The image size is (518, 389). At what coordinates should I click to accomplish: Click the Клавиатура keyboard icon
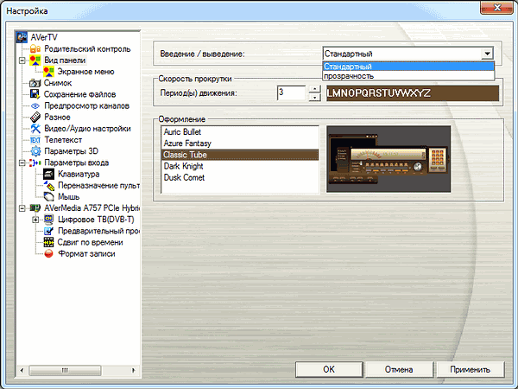pos(48,174)
